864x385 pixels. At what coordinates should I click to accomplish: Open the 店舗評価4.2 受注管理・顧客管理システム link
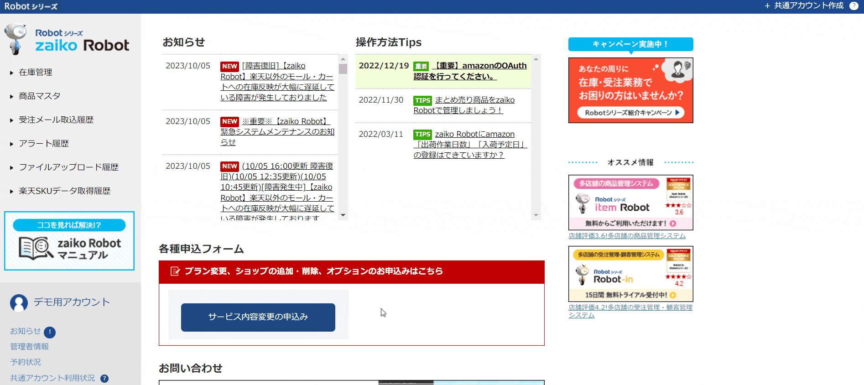[630, 311]
